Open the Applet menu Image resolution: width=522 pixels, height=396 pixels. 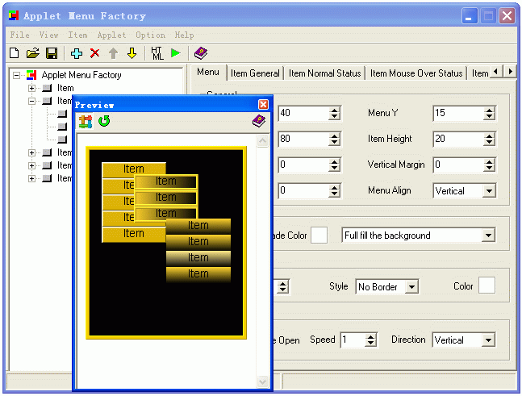click(x=111, y=35)
